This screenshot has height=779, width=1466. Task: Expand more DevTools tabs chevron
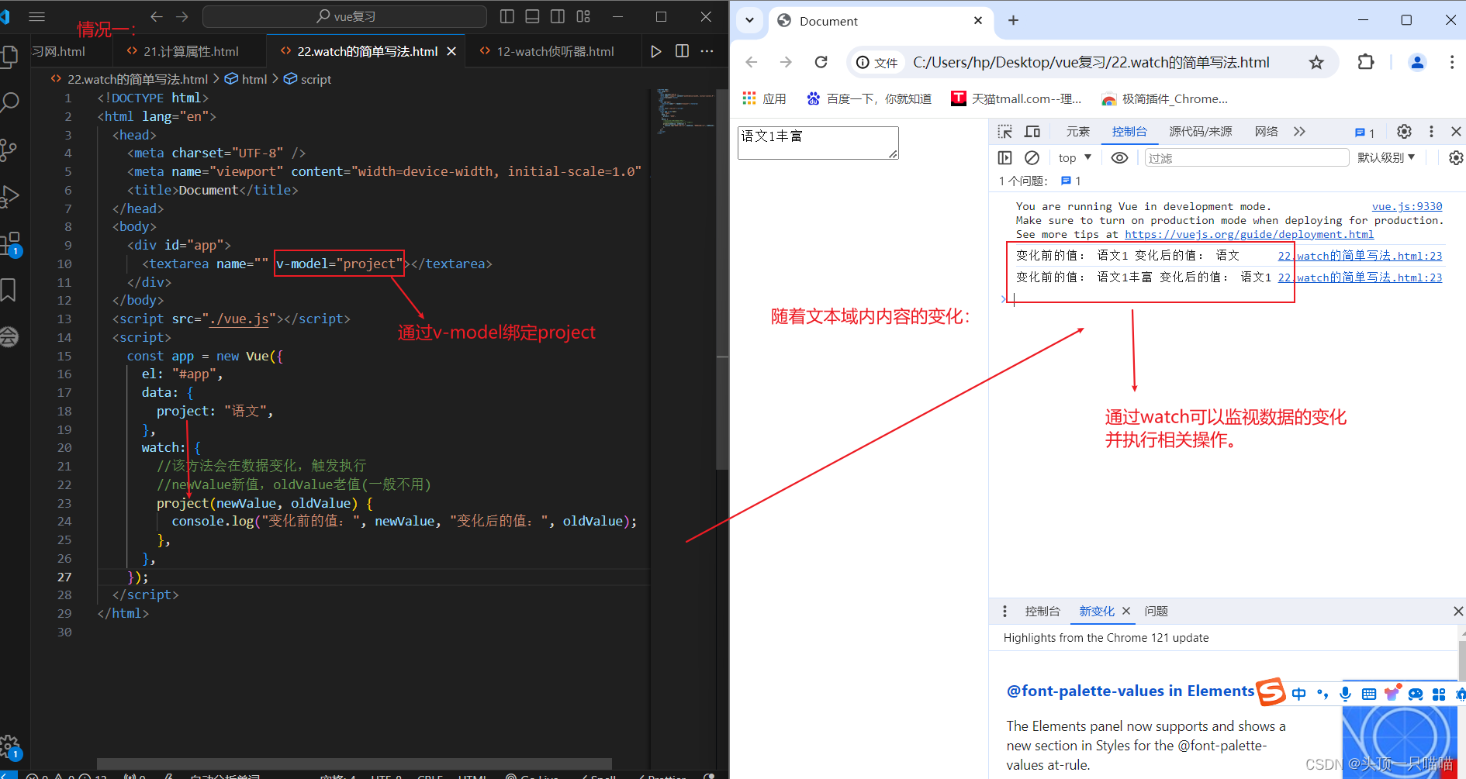(1299, 132)
